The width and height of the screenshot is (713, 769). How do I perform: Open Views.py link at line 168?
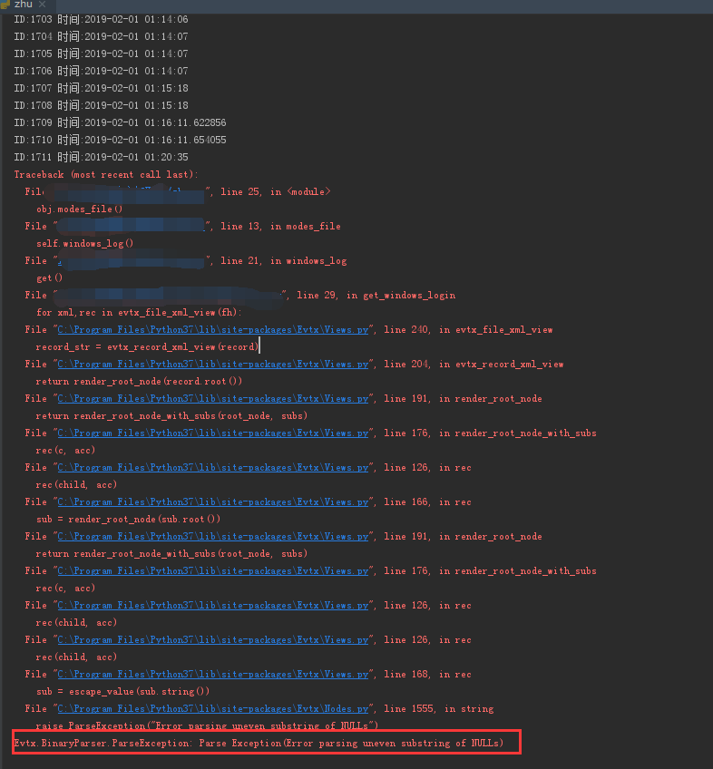(x=213, y=675)
